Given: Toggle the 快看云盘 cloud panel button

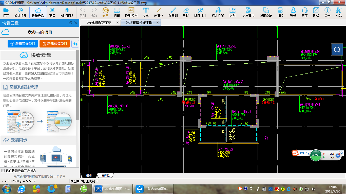Looking at the screenshot, I should 38,12.
